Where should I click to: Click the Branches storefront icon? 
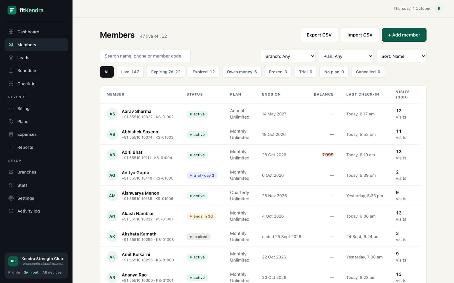(11, 172)
